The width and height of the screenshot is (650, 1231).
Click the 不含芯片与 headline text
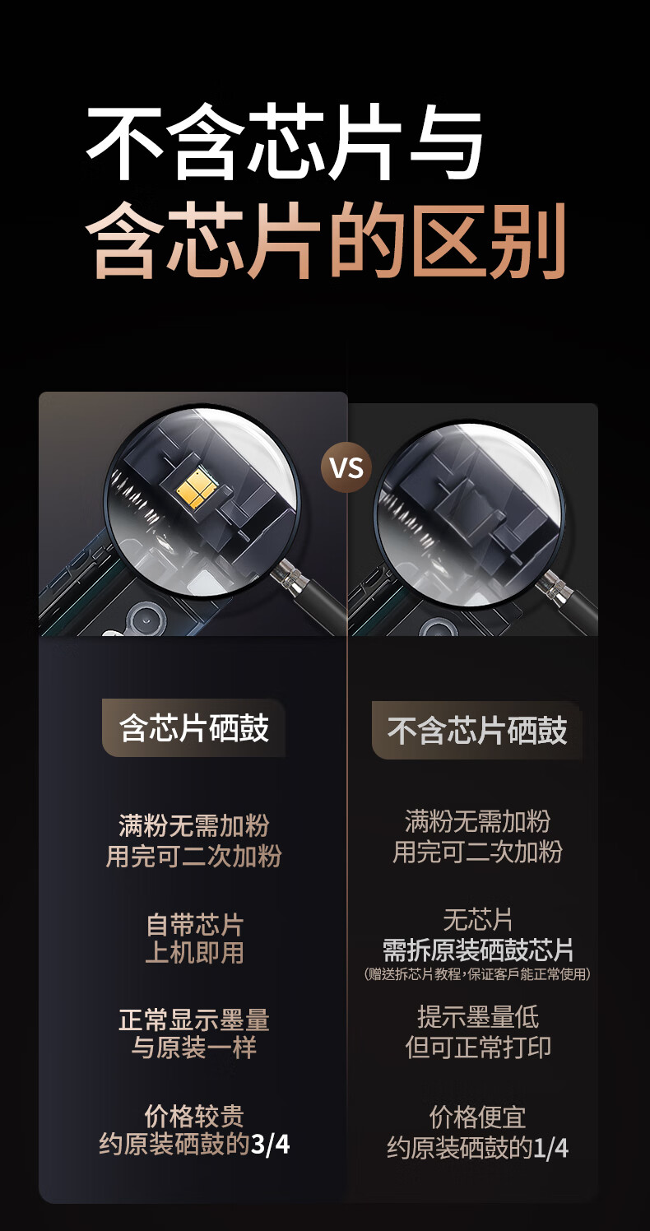(286, 141)
